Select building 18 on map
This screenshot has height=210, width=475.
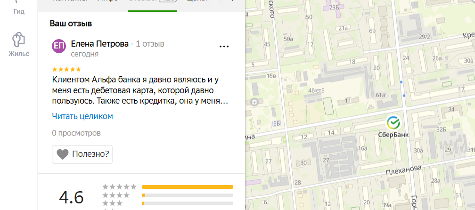tap(352, 62)
